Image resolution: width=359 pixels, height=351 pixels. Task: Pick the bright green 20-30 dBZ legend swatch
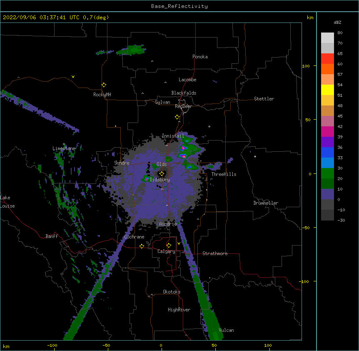tap(327, 173)
